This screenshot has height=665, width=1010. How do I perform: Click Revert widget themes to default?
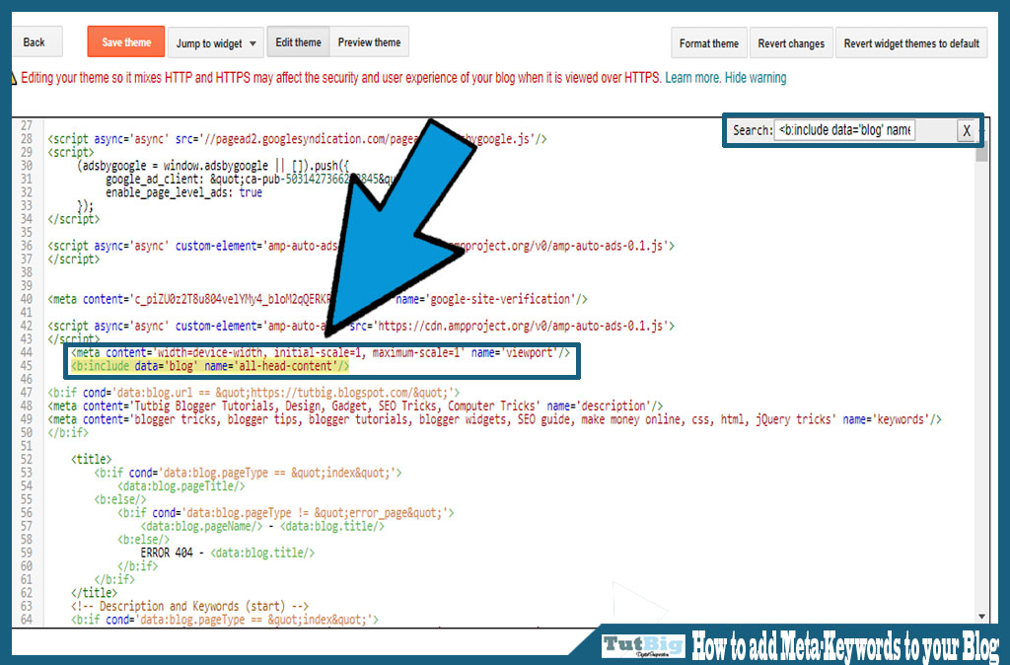(911, 43)
